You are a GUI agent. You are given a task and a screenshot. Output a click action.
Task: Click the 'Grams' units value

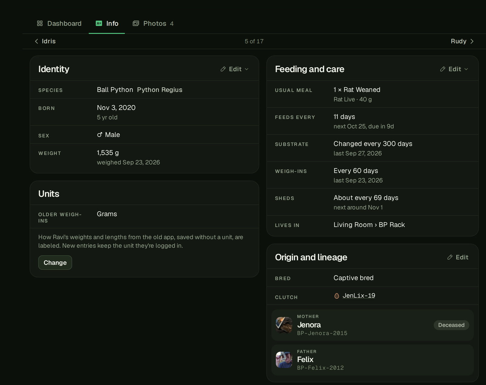coord(107,214)
